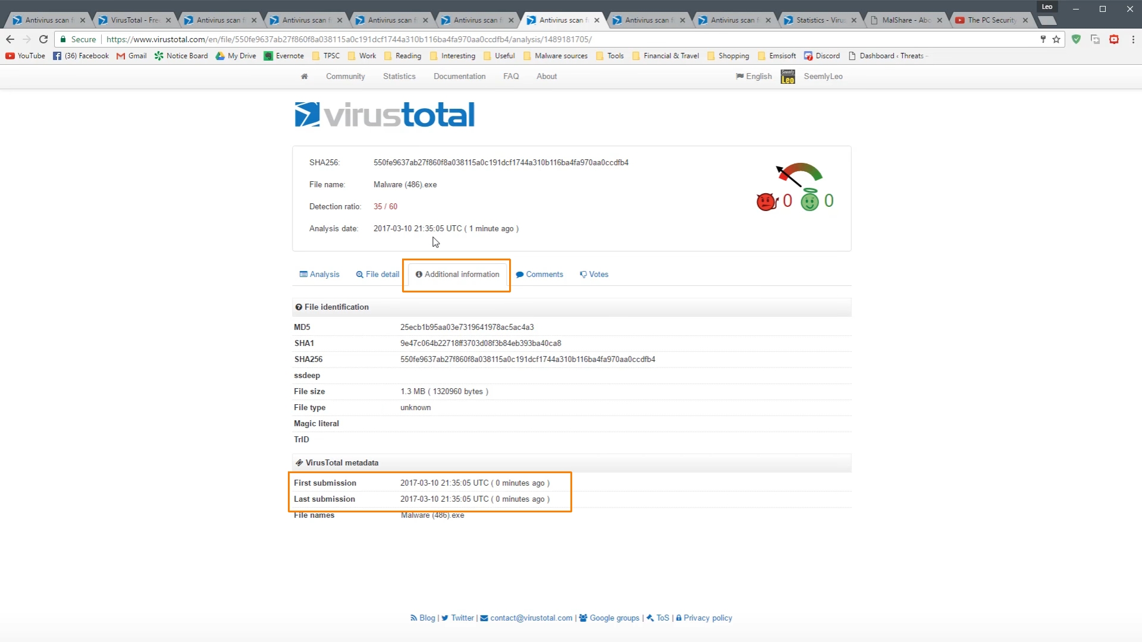Open Statistics in the top navigation
Image resolution: width=1142 pixels, height=642 pixels.
click(399, 76)
